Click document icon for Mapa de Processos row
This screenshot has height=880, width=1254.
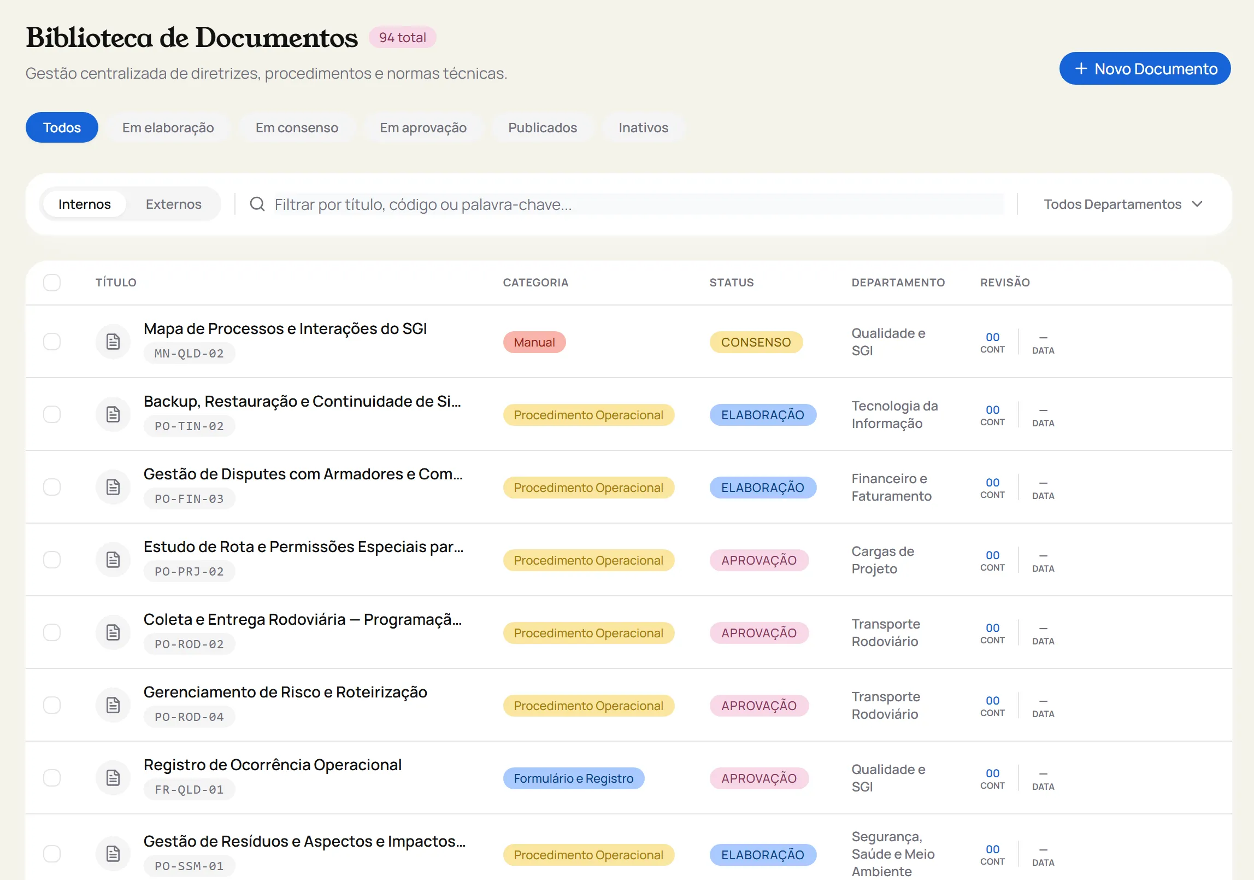113,342
